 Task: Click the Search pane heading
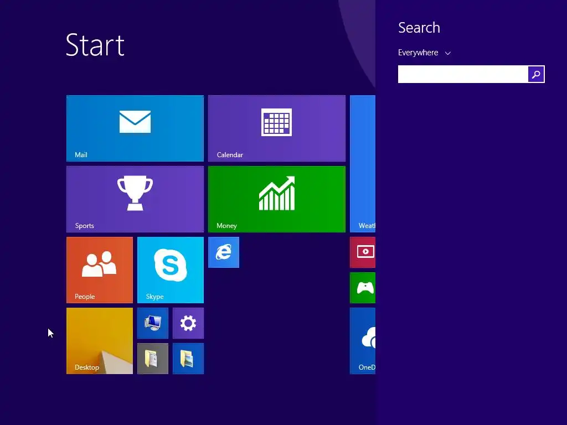(x=419, y=28)
